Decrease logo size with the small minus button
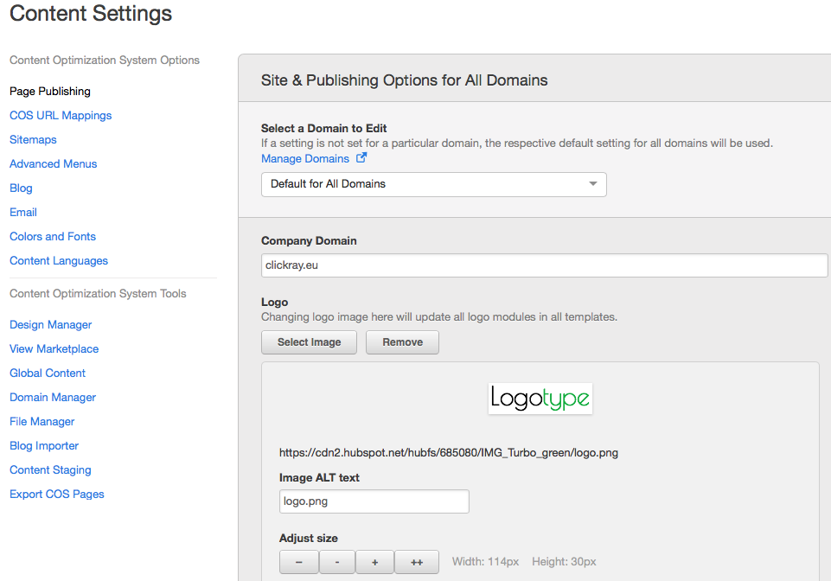 pos(337,562)
